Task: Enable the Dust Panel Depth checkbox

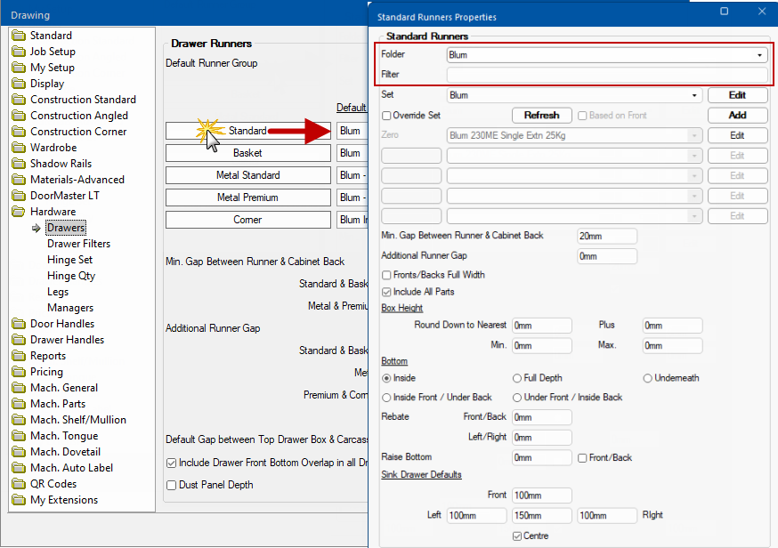Action: point(171,486)
